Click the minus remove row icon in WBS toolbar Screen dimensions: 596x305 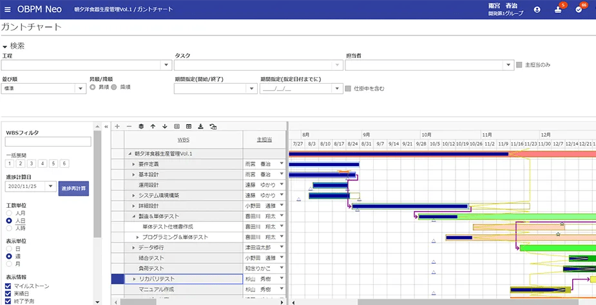pyautogui.click(x=129, y=127)
